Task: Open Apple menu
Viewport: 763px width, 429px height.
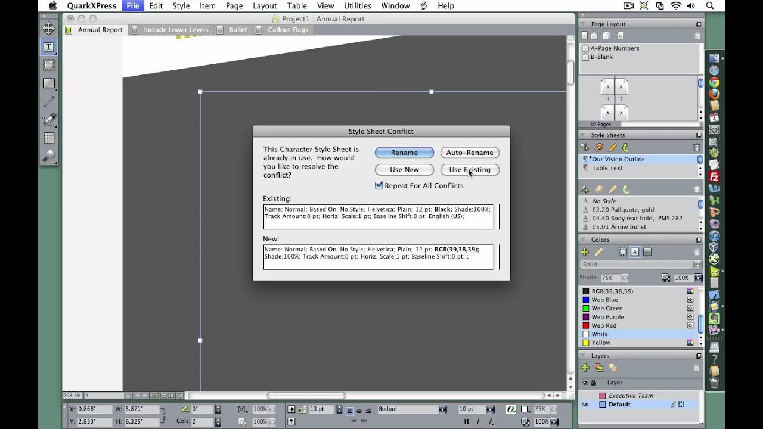Action: pos(52,5)
